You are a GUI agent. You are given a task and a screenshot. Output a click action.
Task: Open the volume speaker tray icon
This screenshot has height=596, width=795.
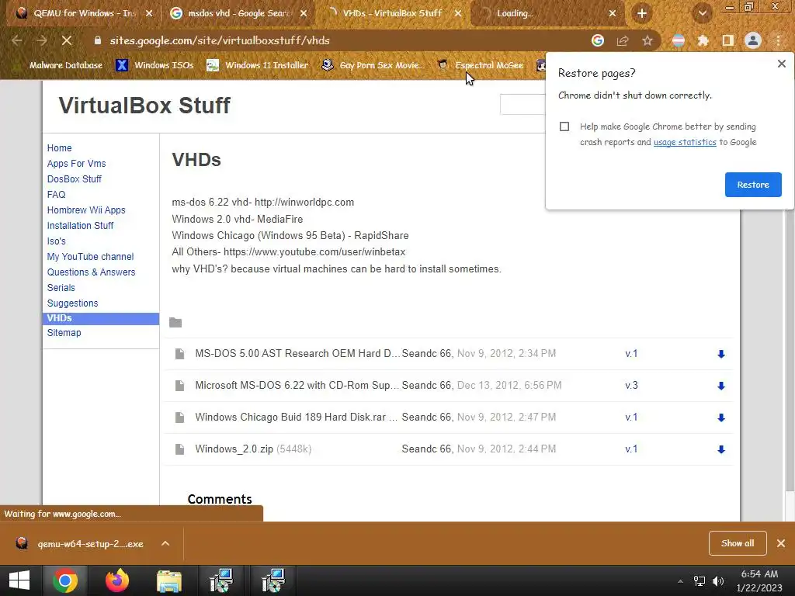click(718, 581)
